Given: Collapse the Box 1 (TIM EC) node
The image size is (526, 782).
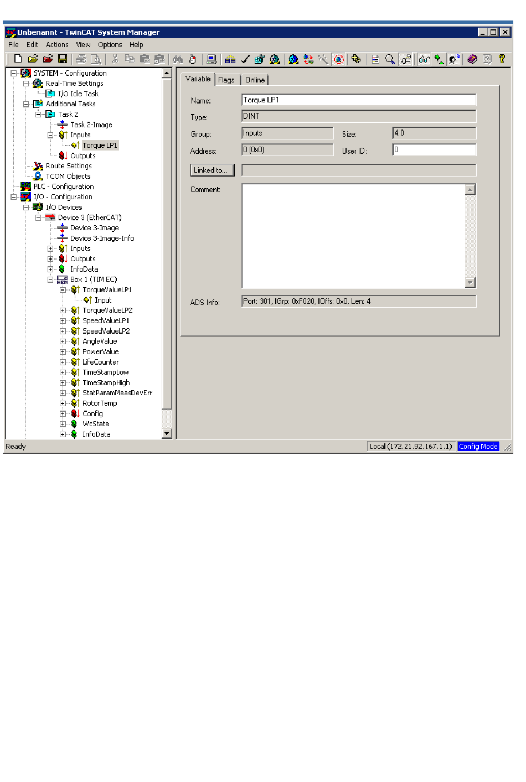Looking at the screenshot, I should point(50,279).
